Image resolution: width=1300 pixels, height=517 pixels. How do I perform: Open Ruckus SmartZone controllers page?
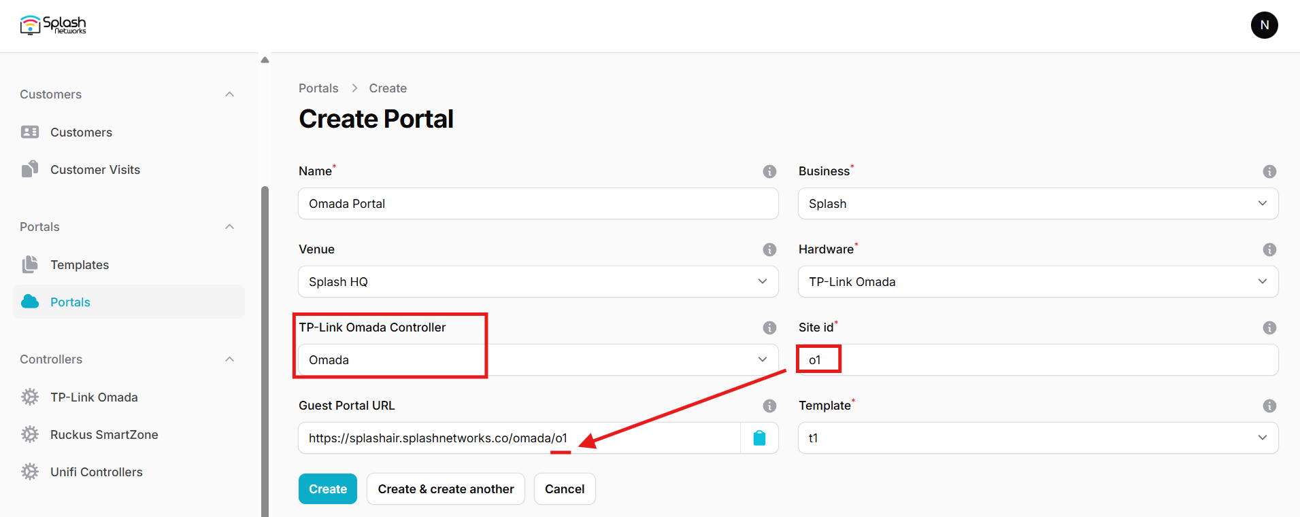[x=129, y=434]
